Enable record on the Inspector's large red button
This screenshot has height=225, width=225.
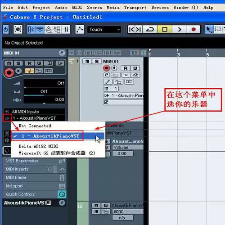[9, 72]
